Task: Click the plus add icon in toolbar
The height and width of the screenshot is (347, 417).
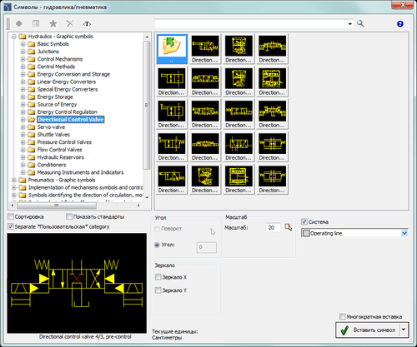Action: tap(19, 23)
